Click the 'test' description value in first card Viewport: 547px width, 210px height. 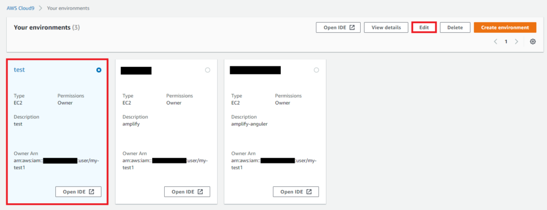tap(18, 124)
